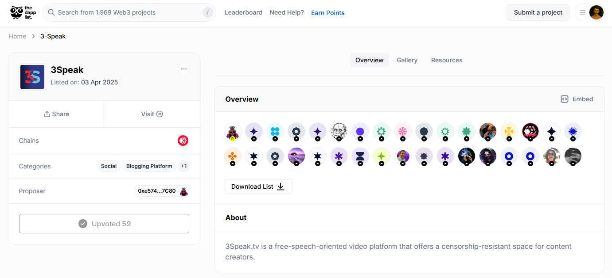Click the Proposer row label
Viewport: 612px width, 278px height.
[32, 191]
